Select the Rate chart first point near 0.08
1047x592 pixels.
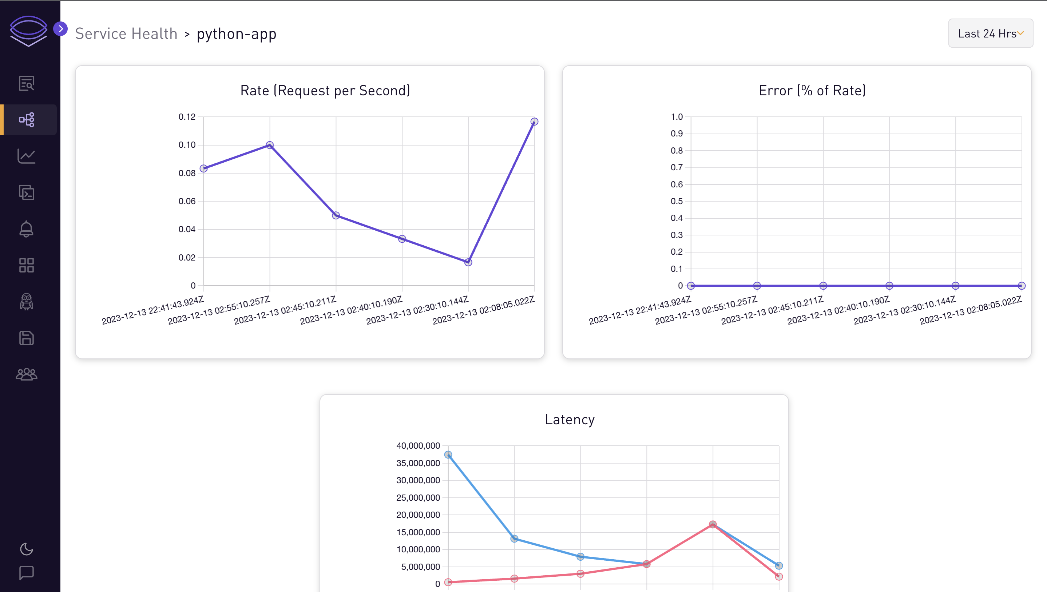[204, 168]
